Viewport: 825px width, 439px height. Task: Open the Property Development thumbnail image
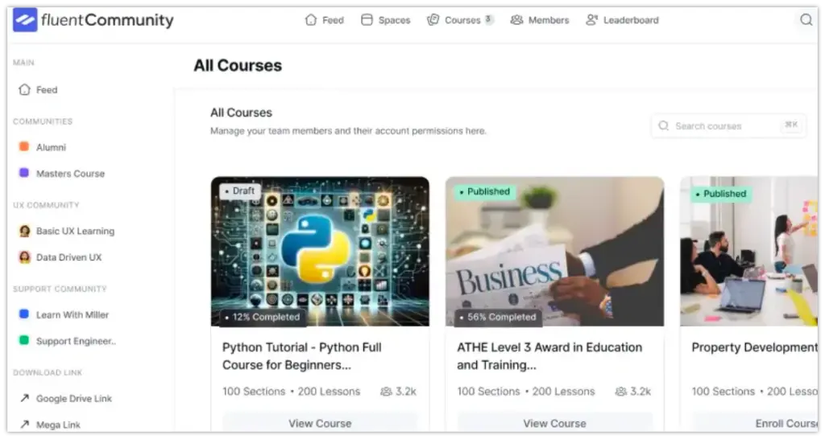(x=749, y=251)
